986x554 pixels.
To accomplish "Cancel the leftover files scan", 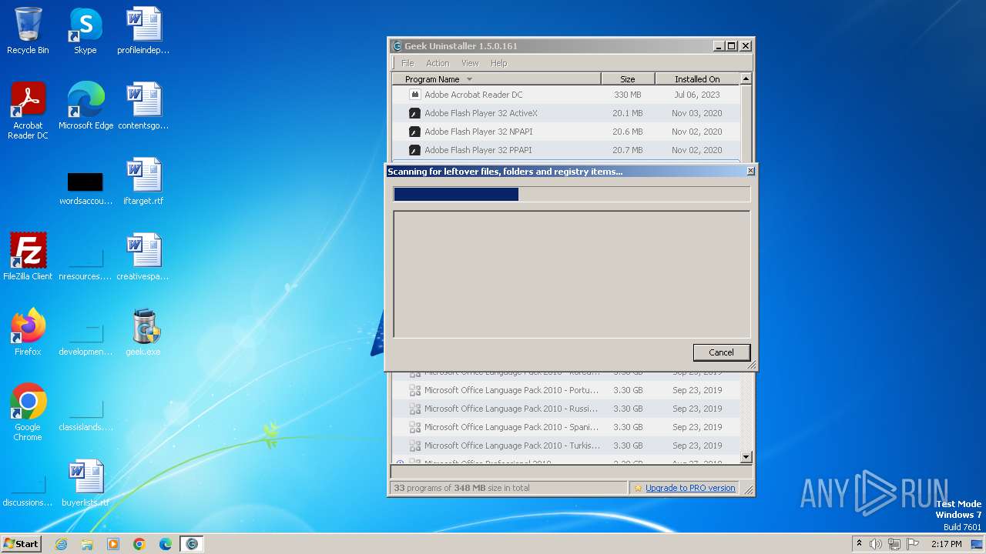I will [721, 352].
